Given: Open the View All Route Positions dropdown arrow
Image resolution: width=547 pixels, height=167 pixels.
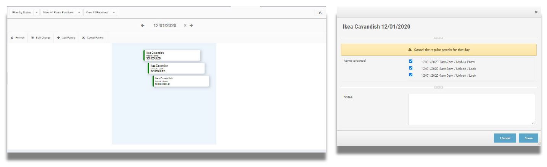Looking at the screenshot, I should 79,13.
